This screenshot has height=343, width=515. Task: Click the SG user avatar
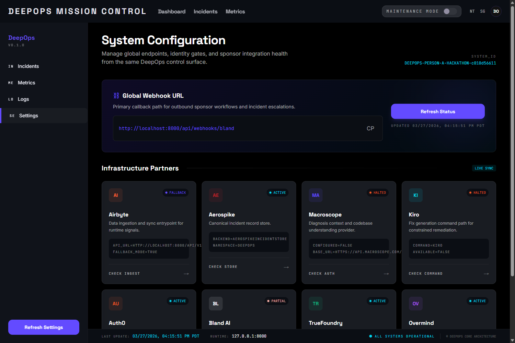pos(483,11)
